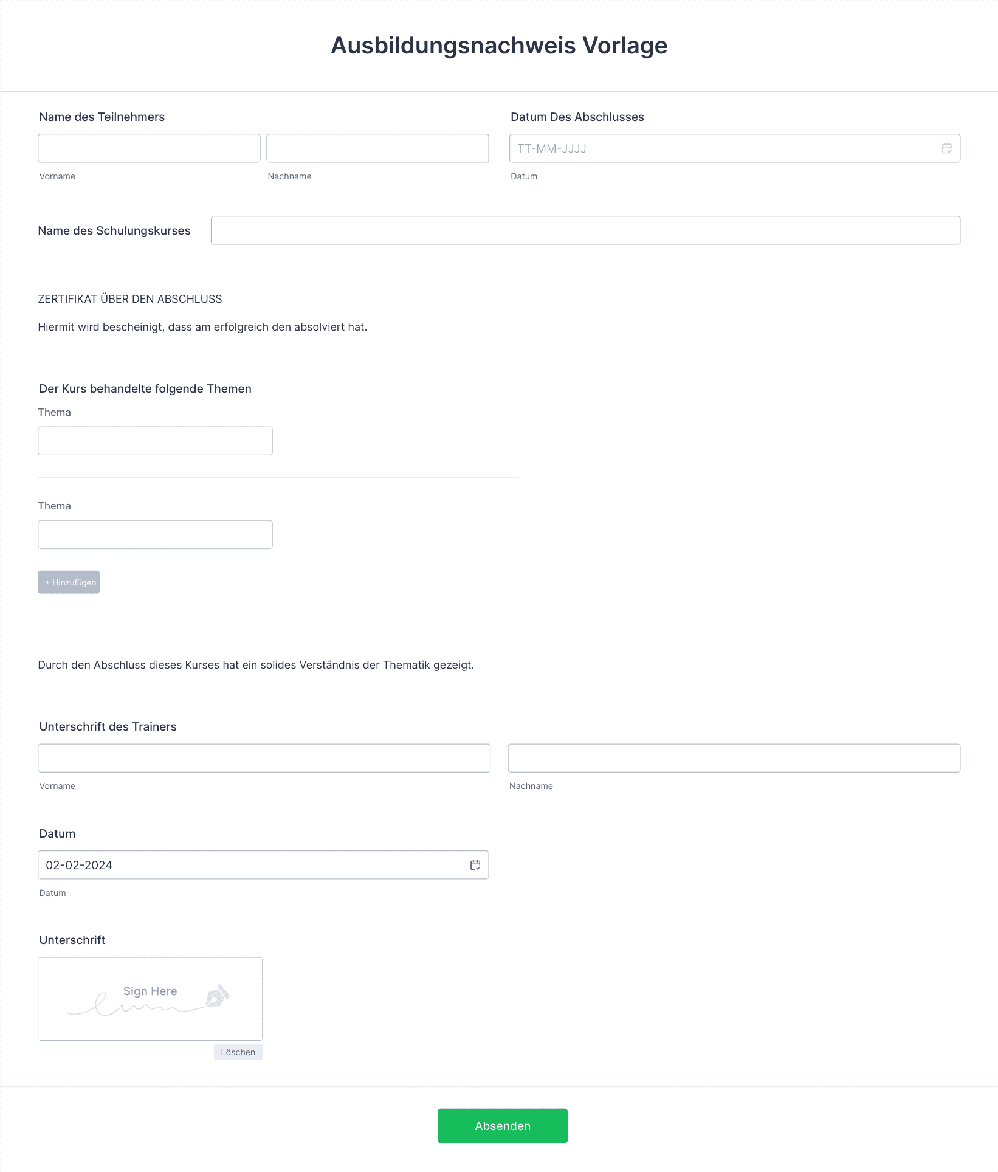Clear the signature with Löschen
This screenshot has height=1172, width=998.
(x=238, y=1052)
